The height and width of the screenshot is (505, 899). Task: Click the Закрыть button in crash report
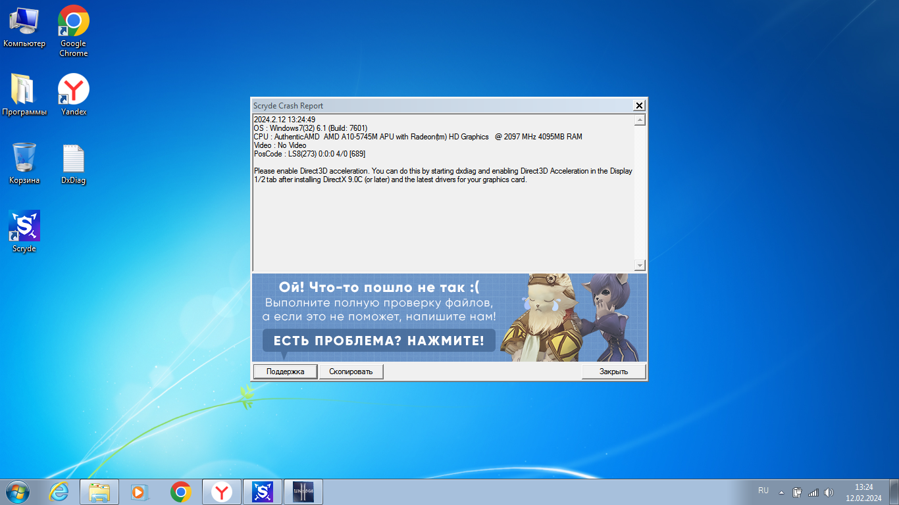613,372
